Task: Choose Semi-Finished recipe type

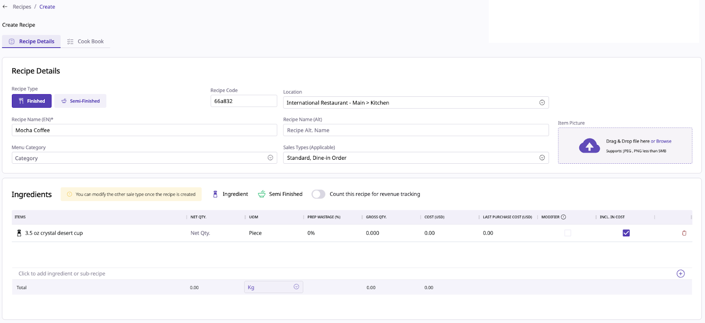Action: click(x=81, y=101)
